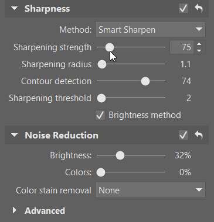The image size is (214, 222).
Task: Open the Method dropdown showing Smart Sharpen
Action: (x=150, y=29)
